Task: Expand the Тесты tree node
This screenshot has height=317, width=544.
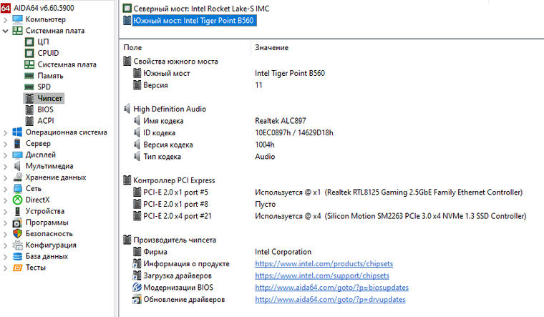Action: pos(5,268)
